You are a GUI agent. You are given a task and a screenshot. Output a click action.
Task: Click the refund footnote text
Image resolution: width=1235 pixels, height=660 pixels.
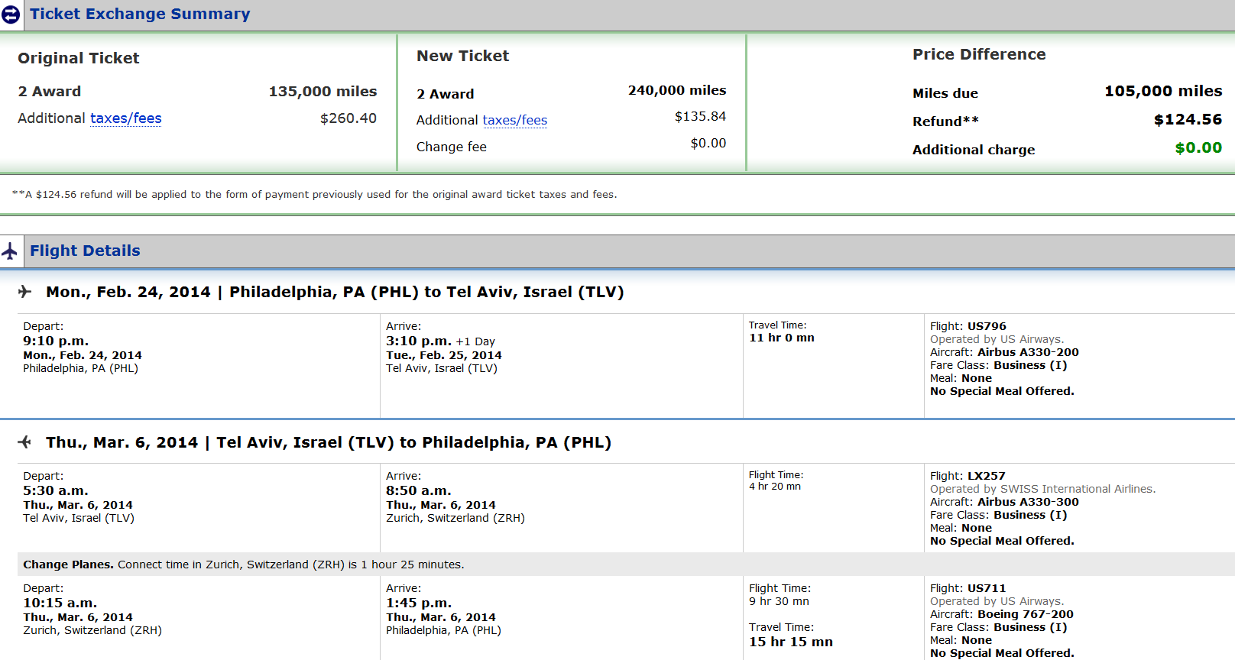click(x=314, y=194)
